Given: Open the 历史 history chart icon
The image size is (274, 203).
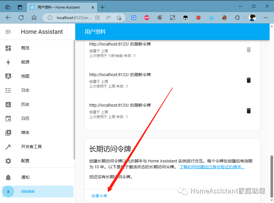Looking at the screenshot, I should [x=8, y=104].
